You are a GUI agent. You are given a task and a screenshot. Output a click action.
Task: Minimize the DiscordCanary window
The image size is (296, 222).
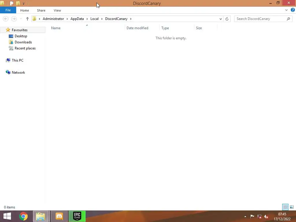click(x=271, y=3)
